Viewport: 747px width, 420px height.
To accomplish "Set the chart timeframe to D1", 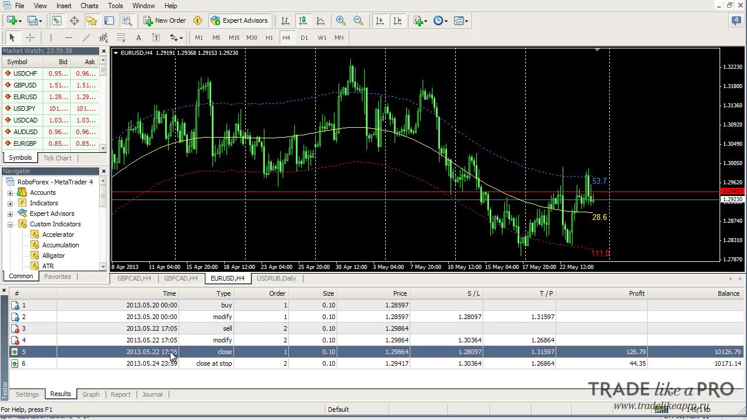I will pos(304,37).
